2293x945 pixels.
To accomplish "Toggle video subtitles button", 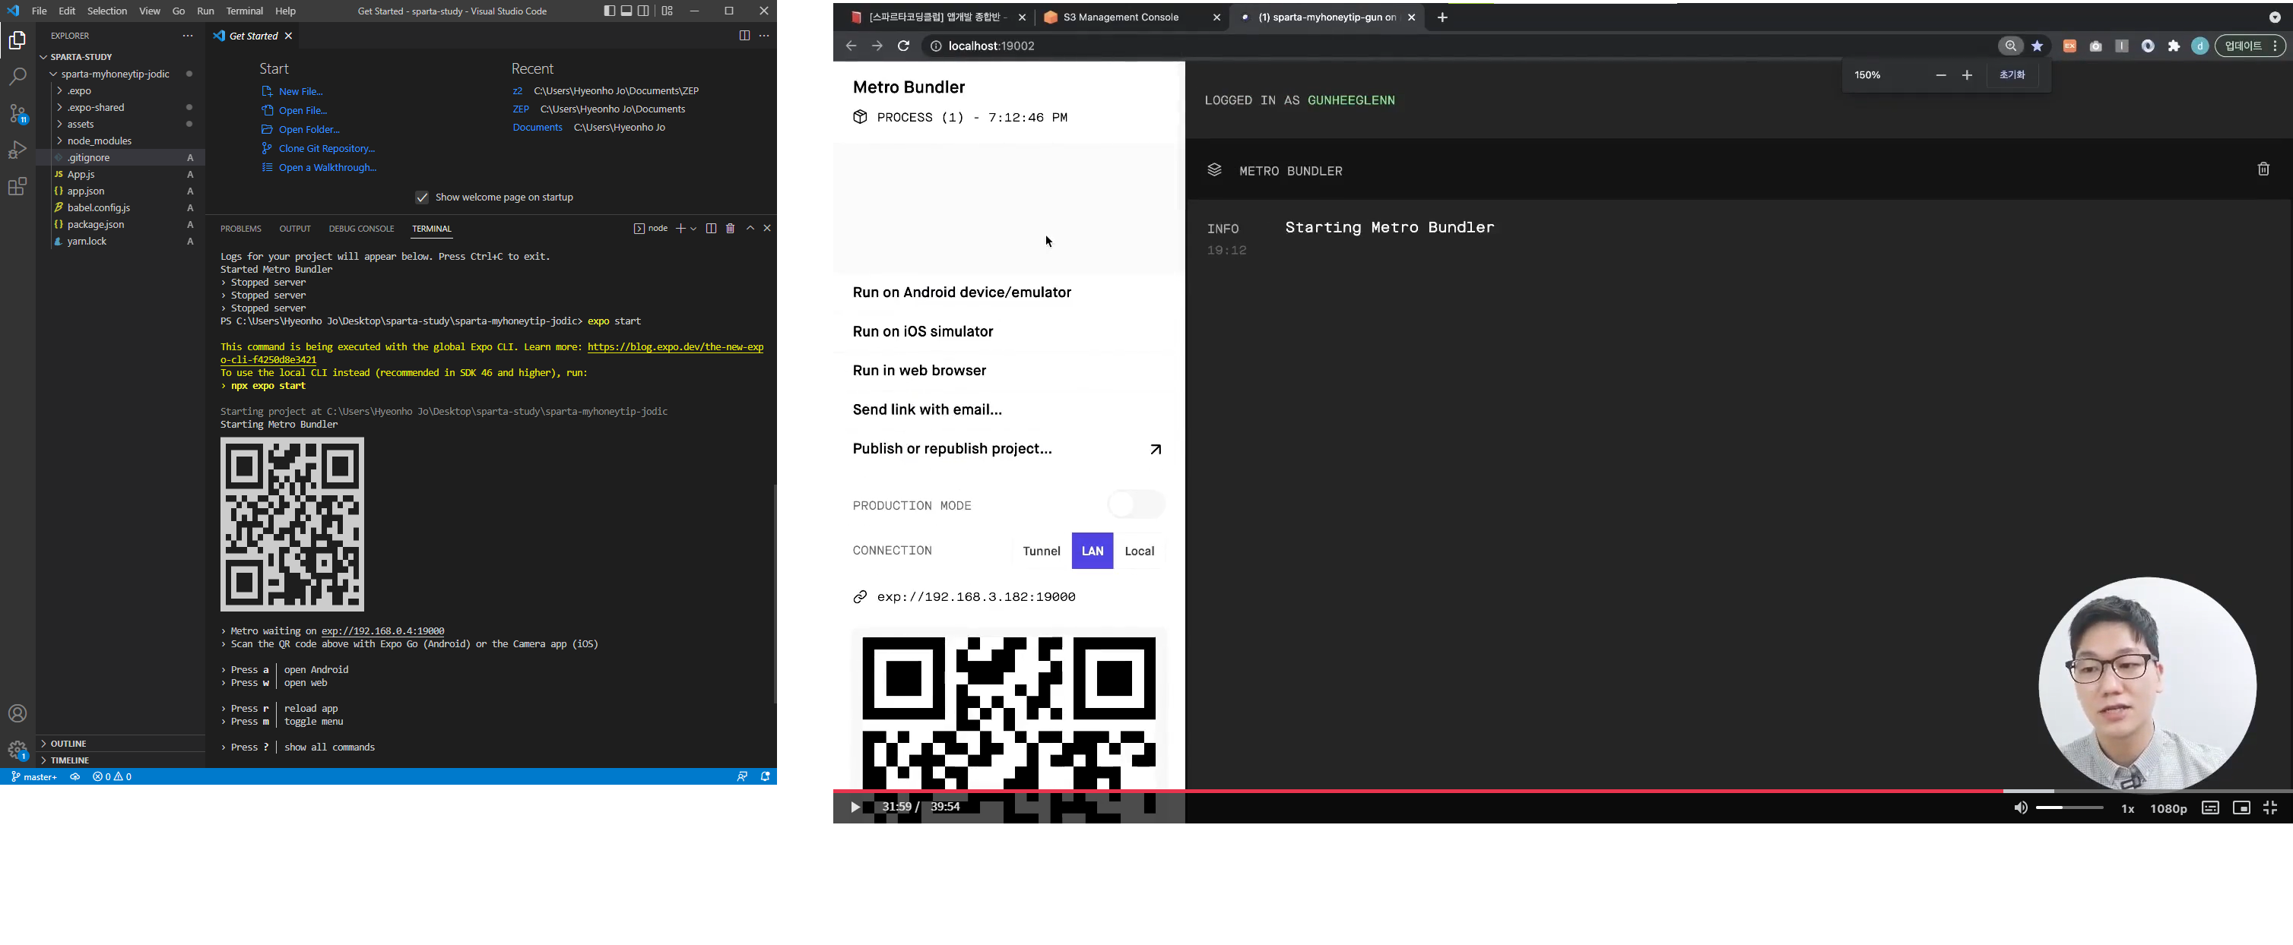I will 2209,808.
